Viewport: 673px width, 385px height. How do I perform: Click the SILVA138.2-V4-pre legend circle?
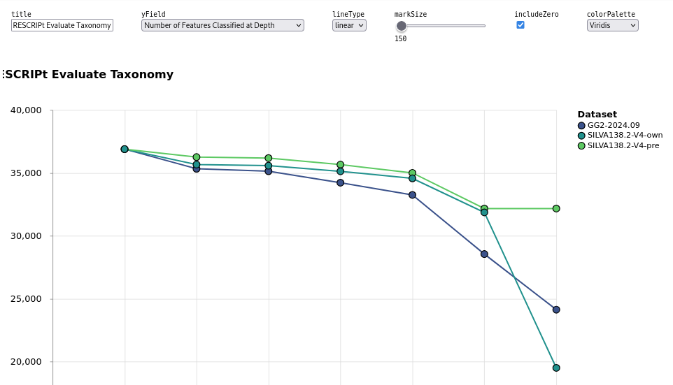[581, 146]
